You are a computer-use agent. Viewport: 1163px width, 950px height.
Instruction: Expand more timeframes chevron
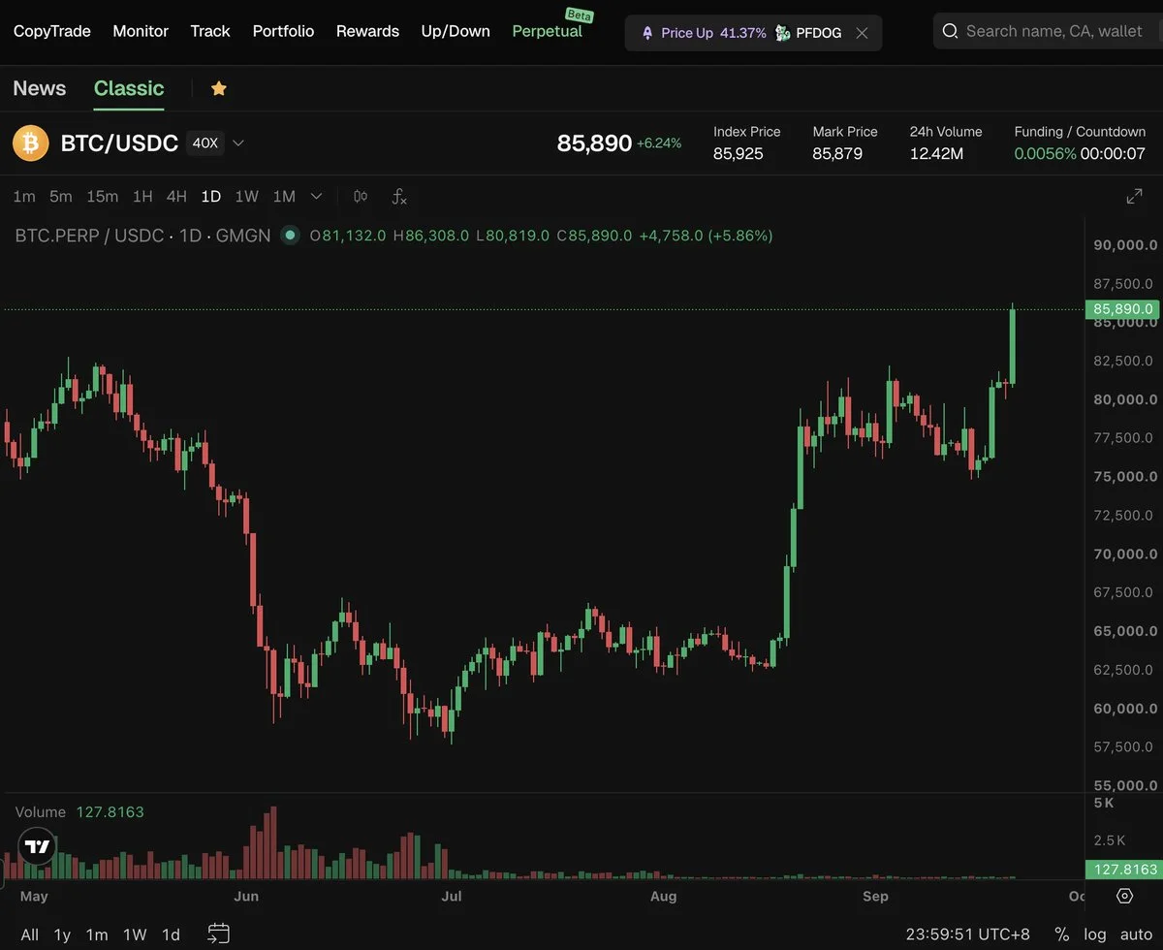[316, 197]
